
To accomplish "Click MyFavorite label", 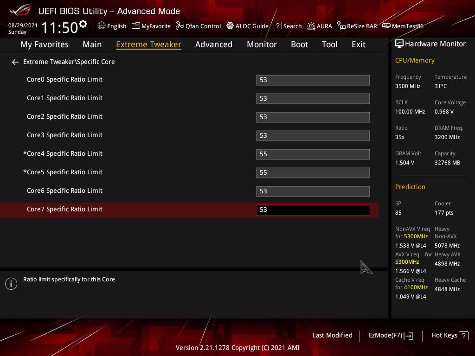I will click(x=156, y=26).
